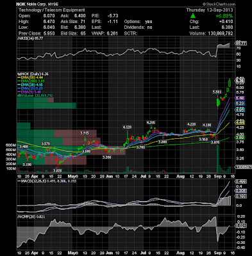Screen dimensions: 252x256
Task: Select the Technology / Telecom Equipment sector label
Action: click(x=52, y=10)
